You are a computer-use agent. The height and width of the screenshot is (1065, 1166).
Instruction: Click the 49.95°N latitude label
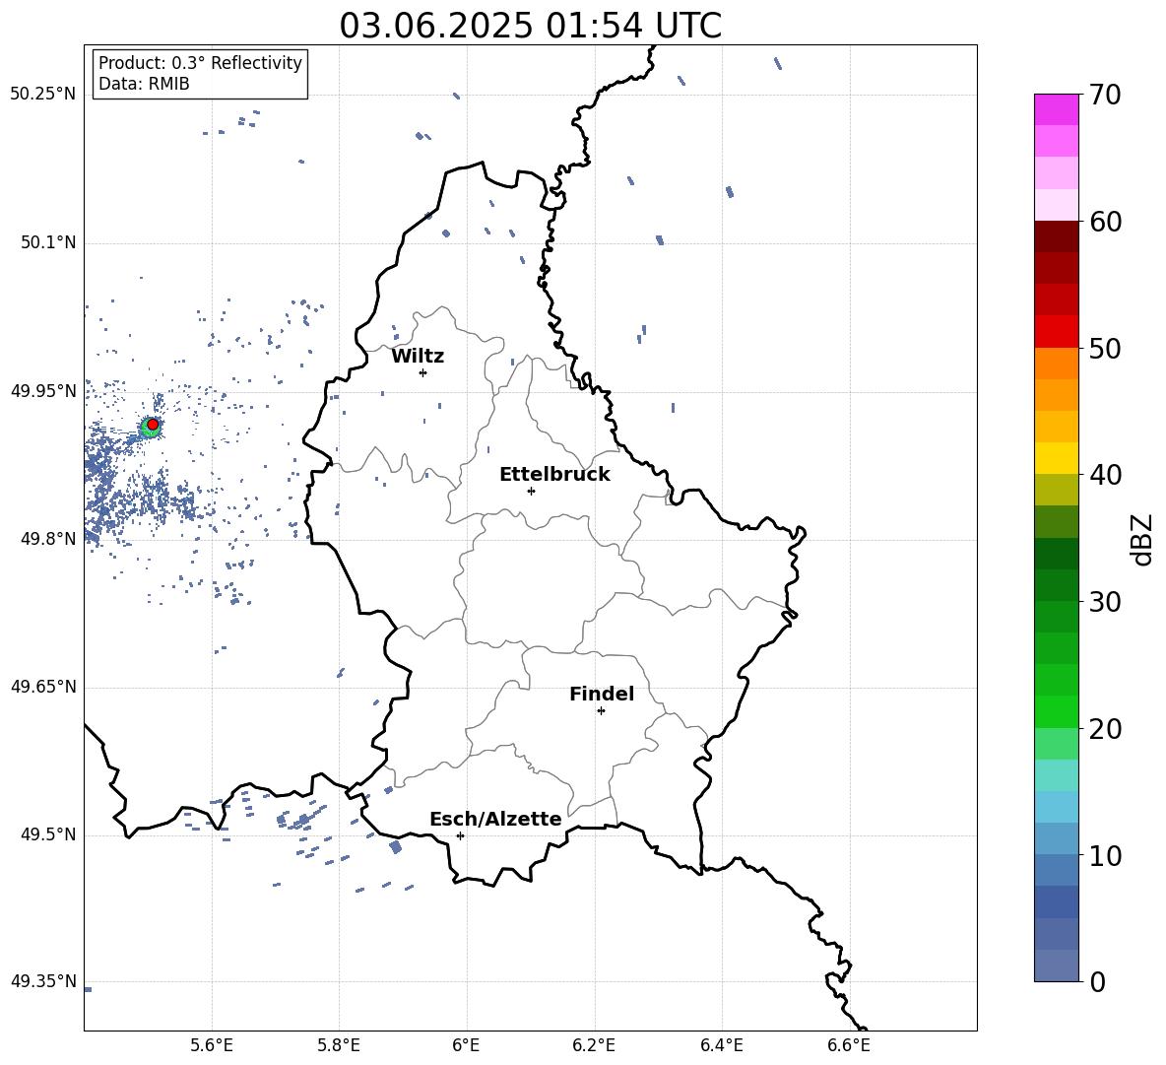(43, 391)
